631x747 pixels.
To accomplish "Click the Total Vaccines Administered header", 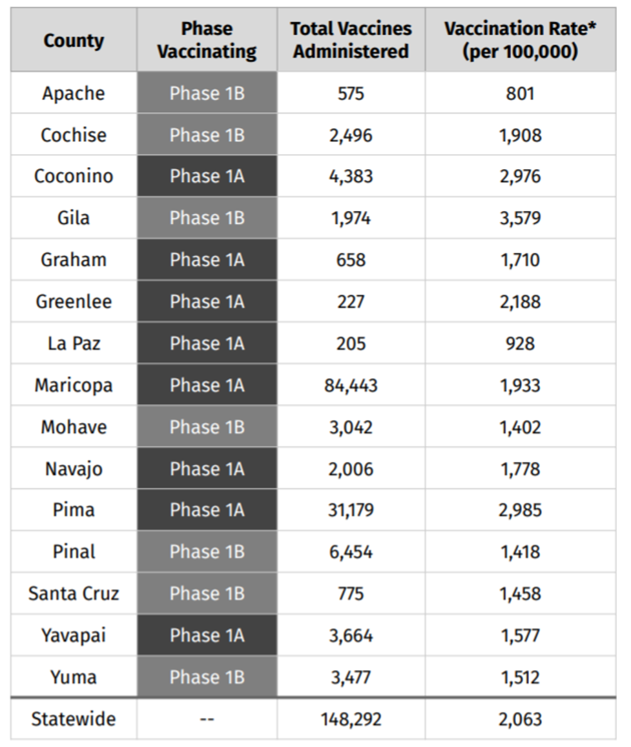I will pos(351,41).
